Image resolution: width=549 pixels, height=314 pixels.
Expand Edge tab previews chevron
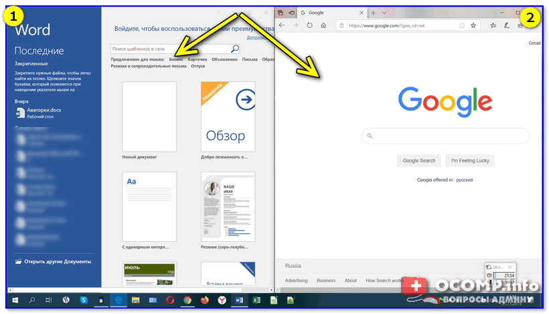click(x=384, y=13)
